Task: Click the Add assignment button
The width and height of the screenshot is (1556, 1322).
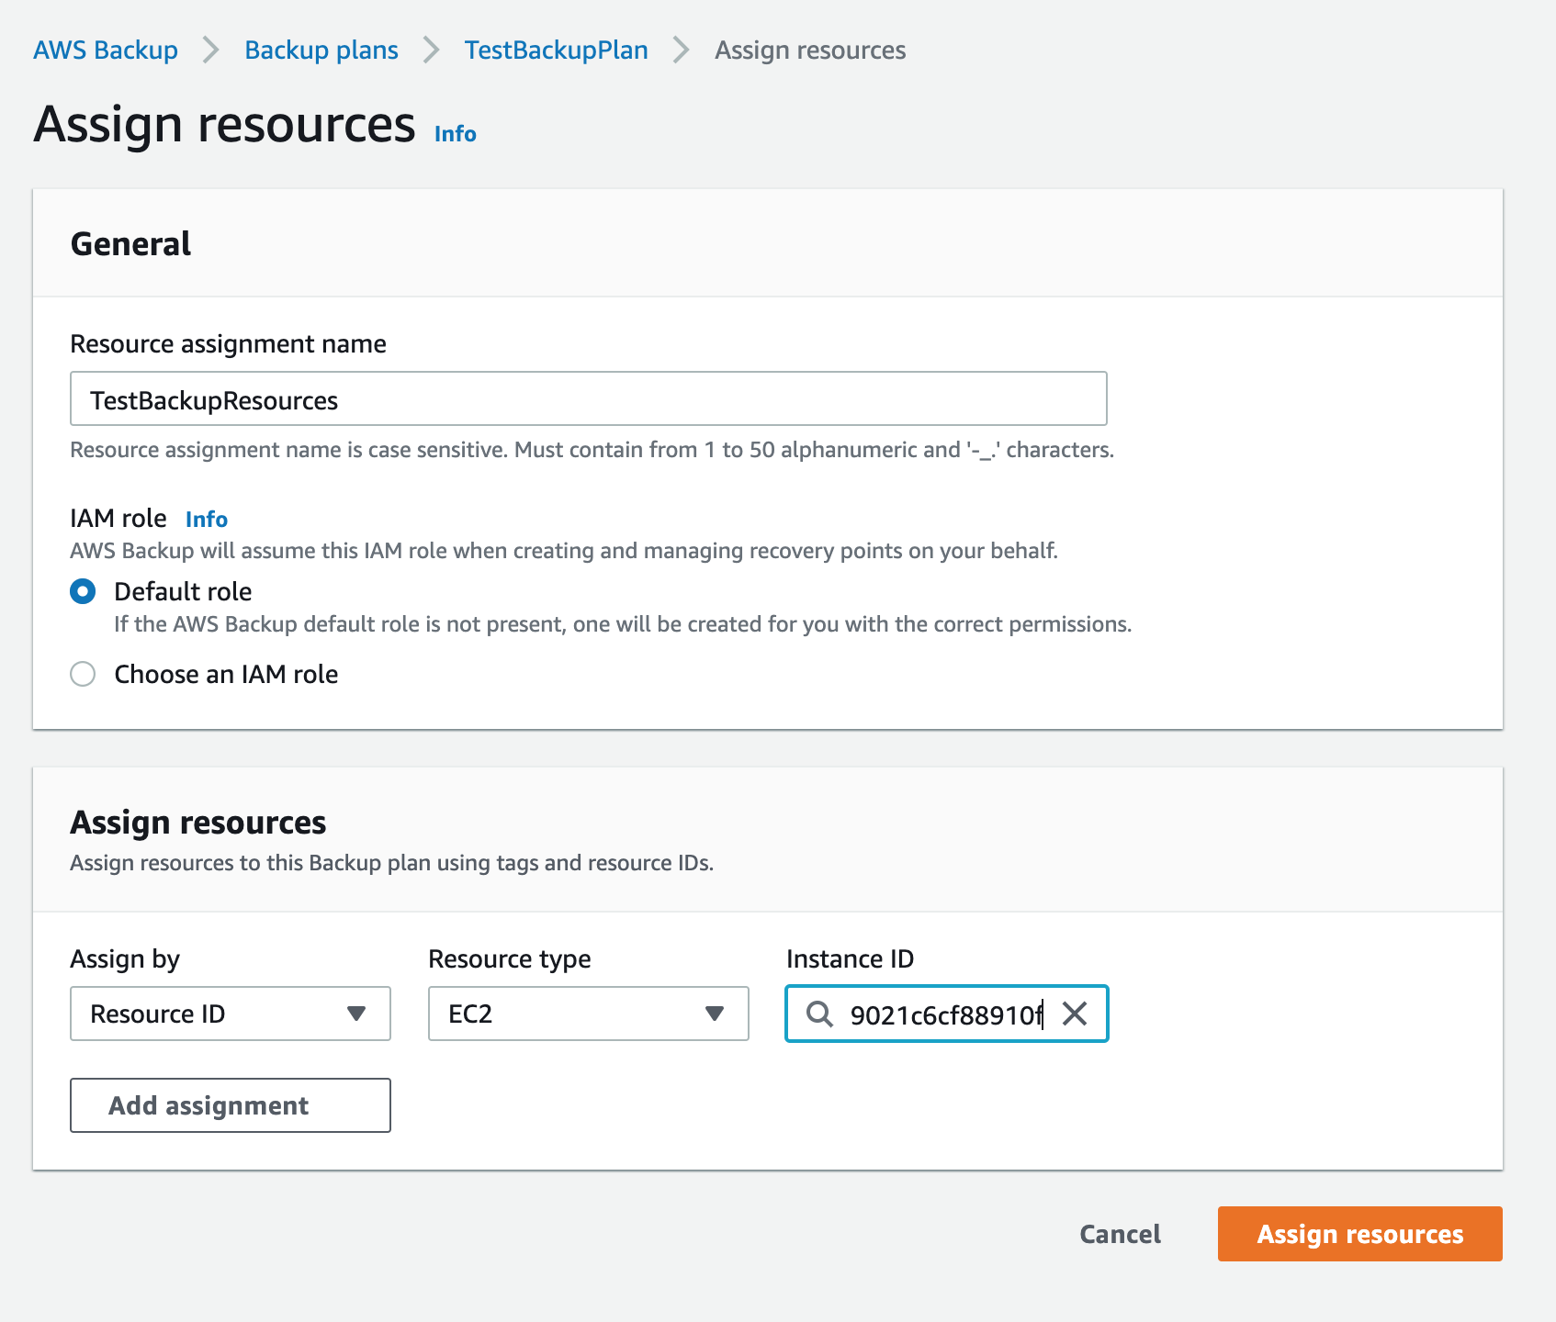Action: (231, 1105)
